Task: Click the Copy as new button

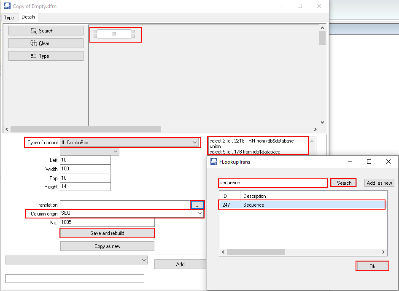Action: click(x=107, y=246)
